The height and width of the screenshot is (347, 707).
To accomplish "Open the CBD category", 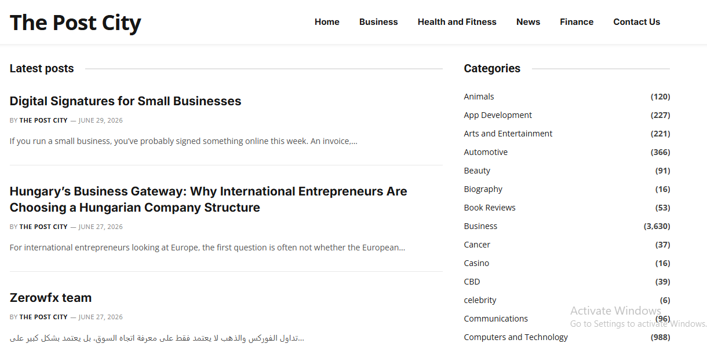I will point(472,282).
